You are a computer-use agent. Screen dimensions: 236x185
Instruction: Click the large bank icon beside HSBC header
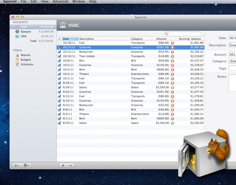coord(63,25)
